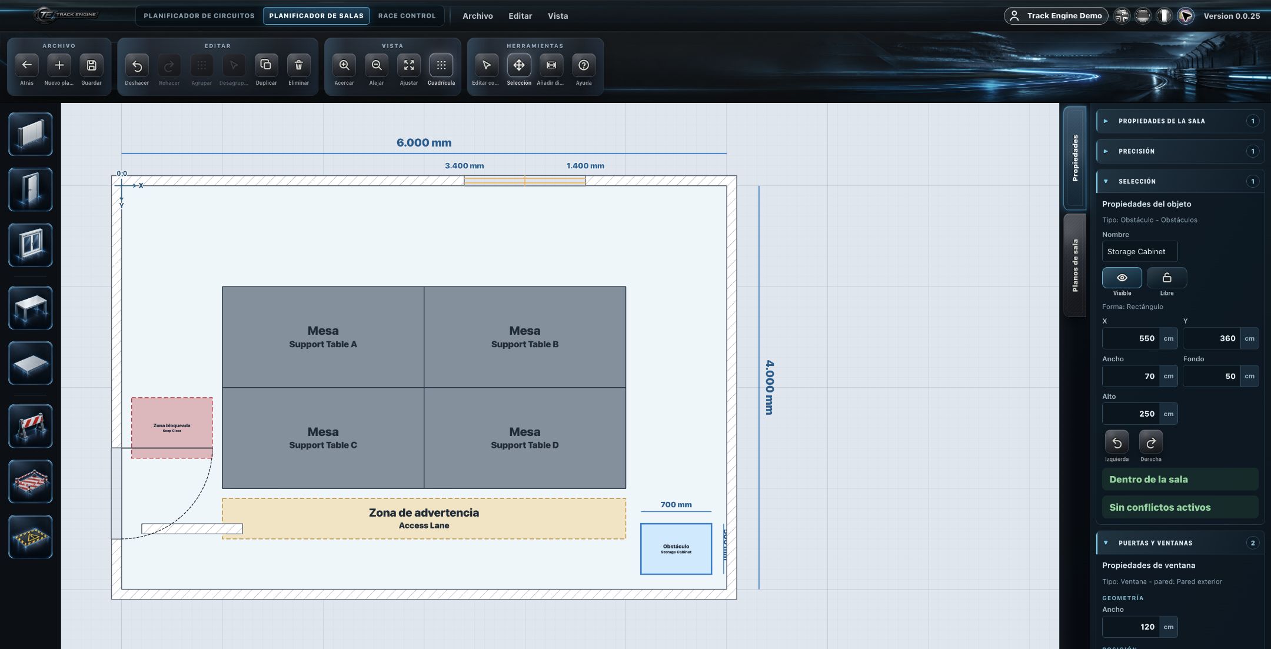Zoom in with the Acercar icon
The height and width of the screenshot is (649, 1271).
344,65
